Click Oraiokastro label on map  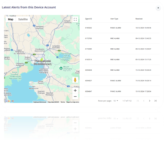point(40,50)
